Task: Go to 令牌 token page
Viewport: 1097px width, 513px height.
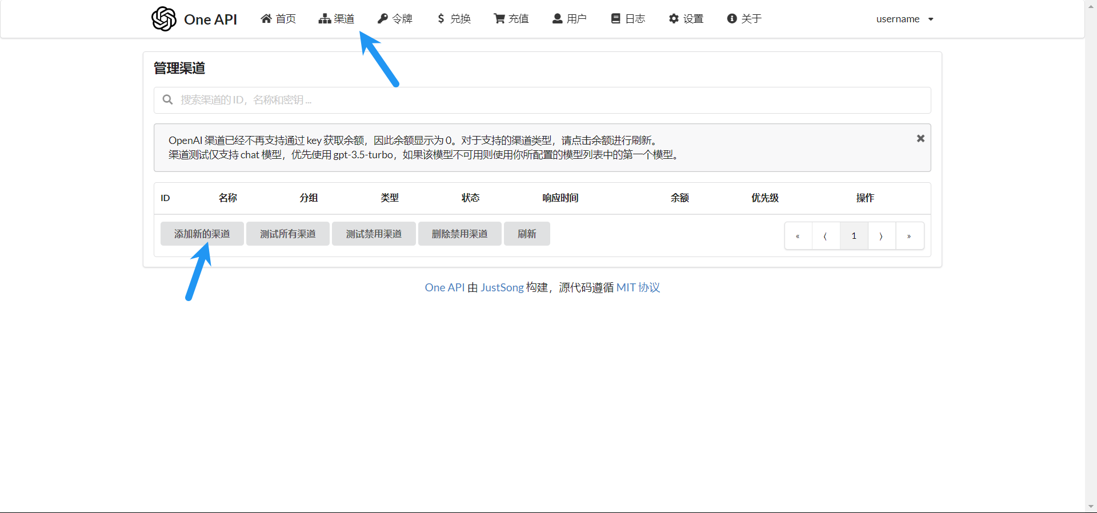Action: click(x=395, y=19)
